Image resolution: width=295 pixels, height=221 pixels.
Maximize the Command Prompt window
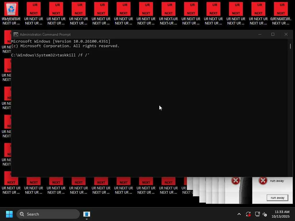click(273, 35)
